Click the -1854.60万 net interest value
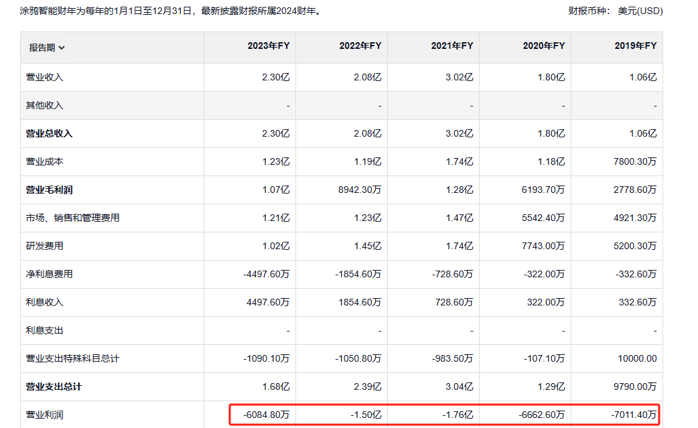Screen dimensions: 698x428 pyautogui.click(x=358, y=274)
